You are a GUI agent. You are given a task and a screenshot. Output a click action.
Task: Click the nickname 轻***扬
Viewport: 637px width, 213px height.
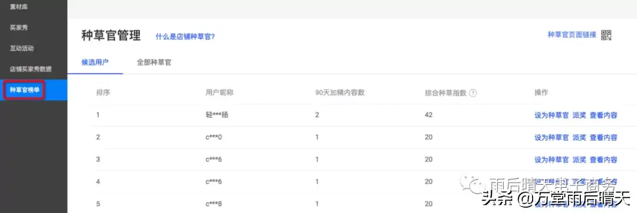[217, 115]
